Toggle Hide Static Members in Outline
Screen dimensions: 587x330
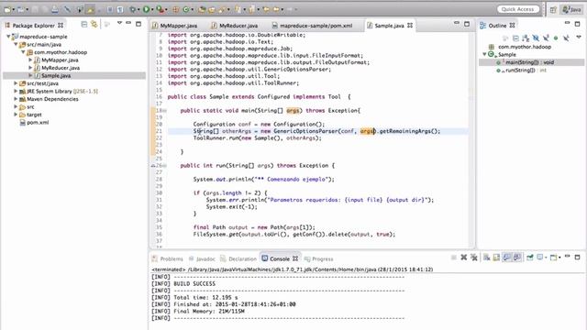[x=546, y=38]
